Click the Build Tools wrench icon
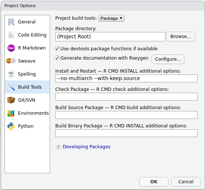 tap(11, 87)
